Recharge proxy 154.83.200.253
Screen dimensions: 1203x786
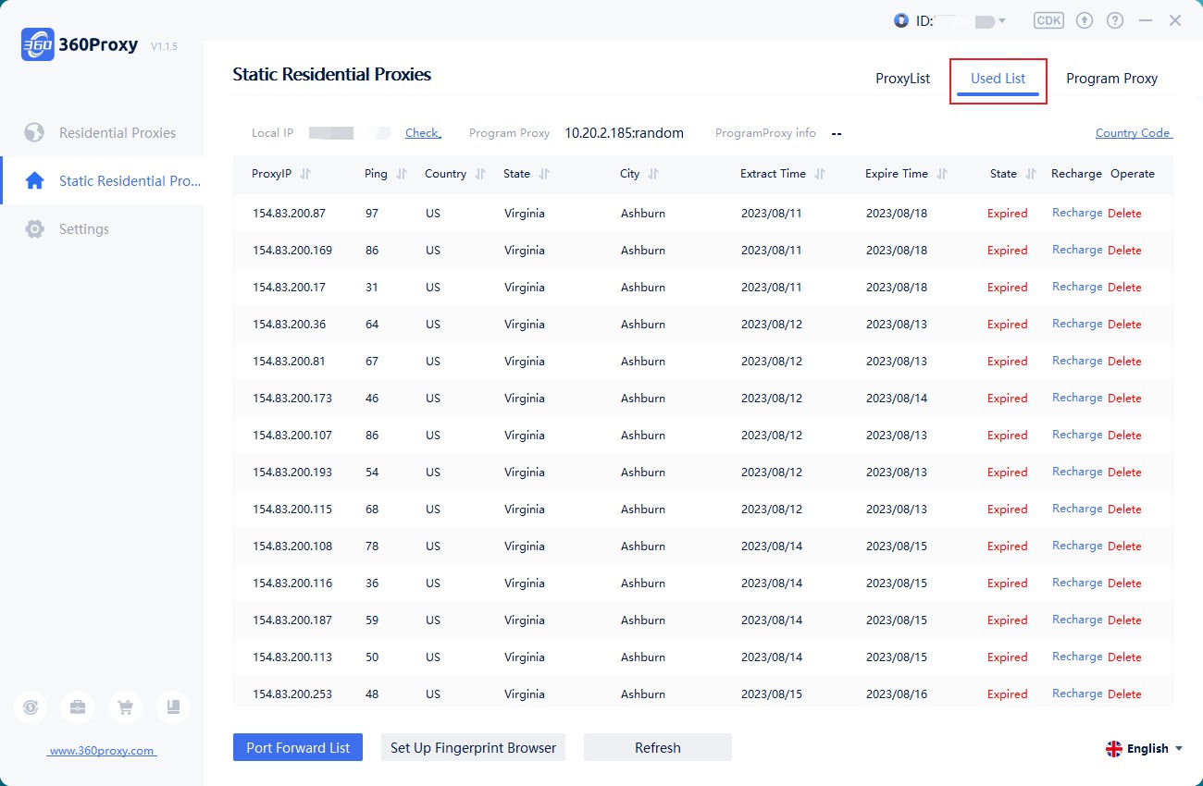tap(1077, 694)
